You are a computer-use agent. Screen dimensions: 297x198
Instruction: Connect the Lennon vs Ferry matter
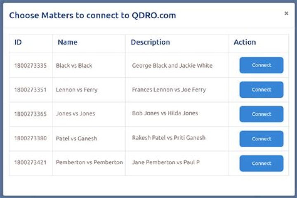tap(261, 90)
